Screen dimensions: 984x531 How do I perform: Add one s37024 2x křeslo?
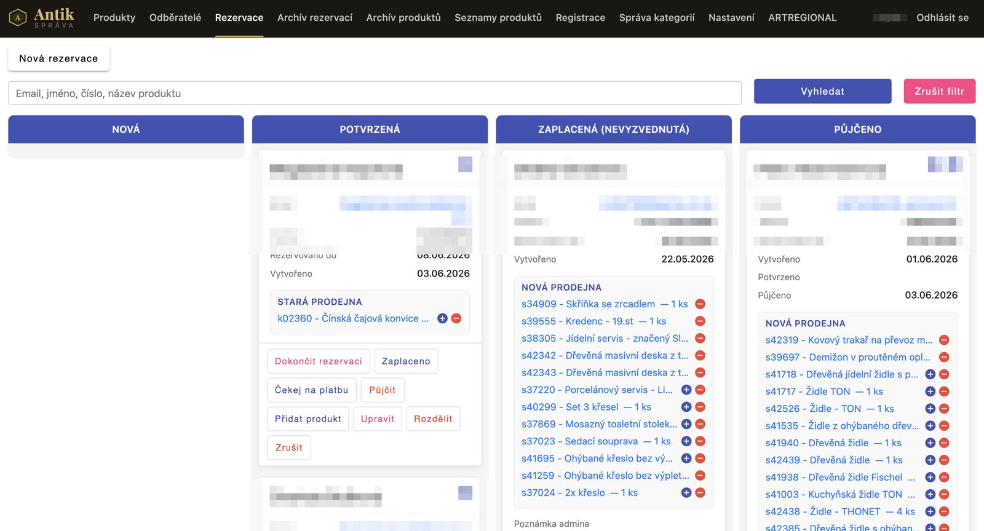point(686,493)
